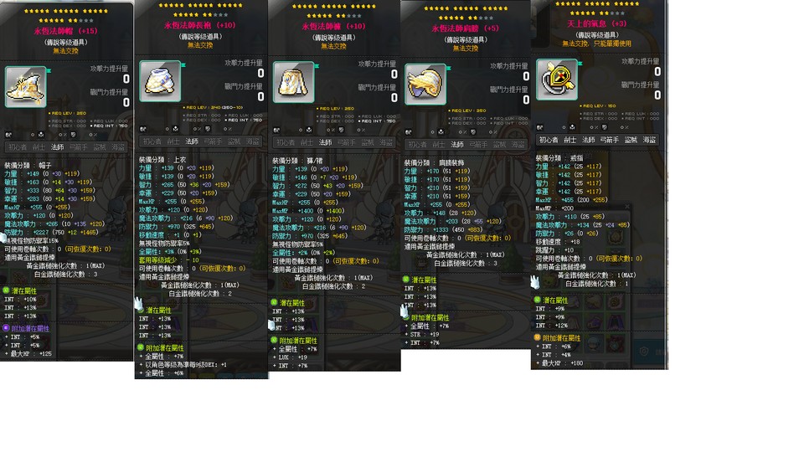Screen dimensions: 804x452
Task: Click the green 潛在屬性 icon in robe panel
Action: click(x=141, y=310)
